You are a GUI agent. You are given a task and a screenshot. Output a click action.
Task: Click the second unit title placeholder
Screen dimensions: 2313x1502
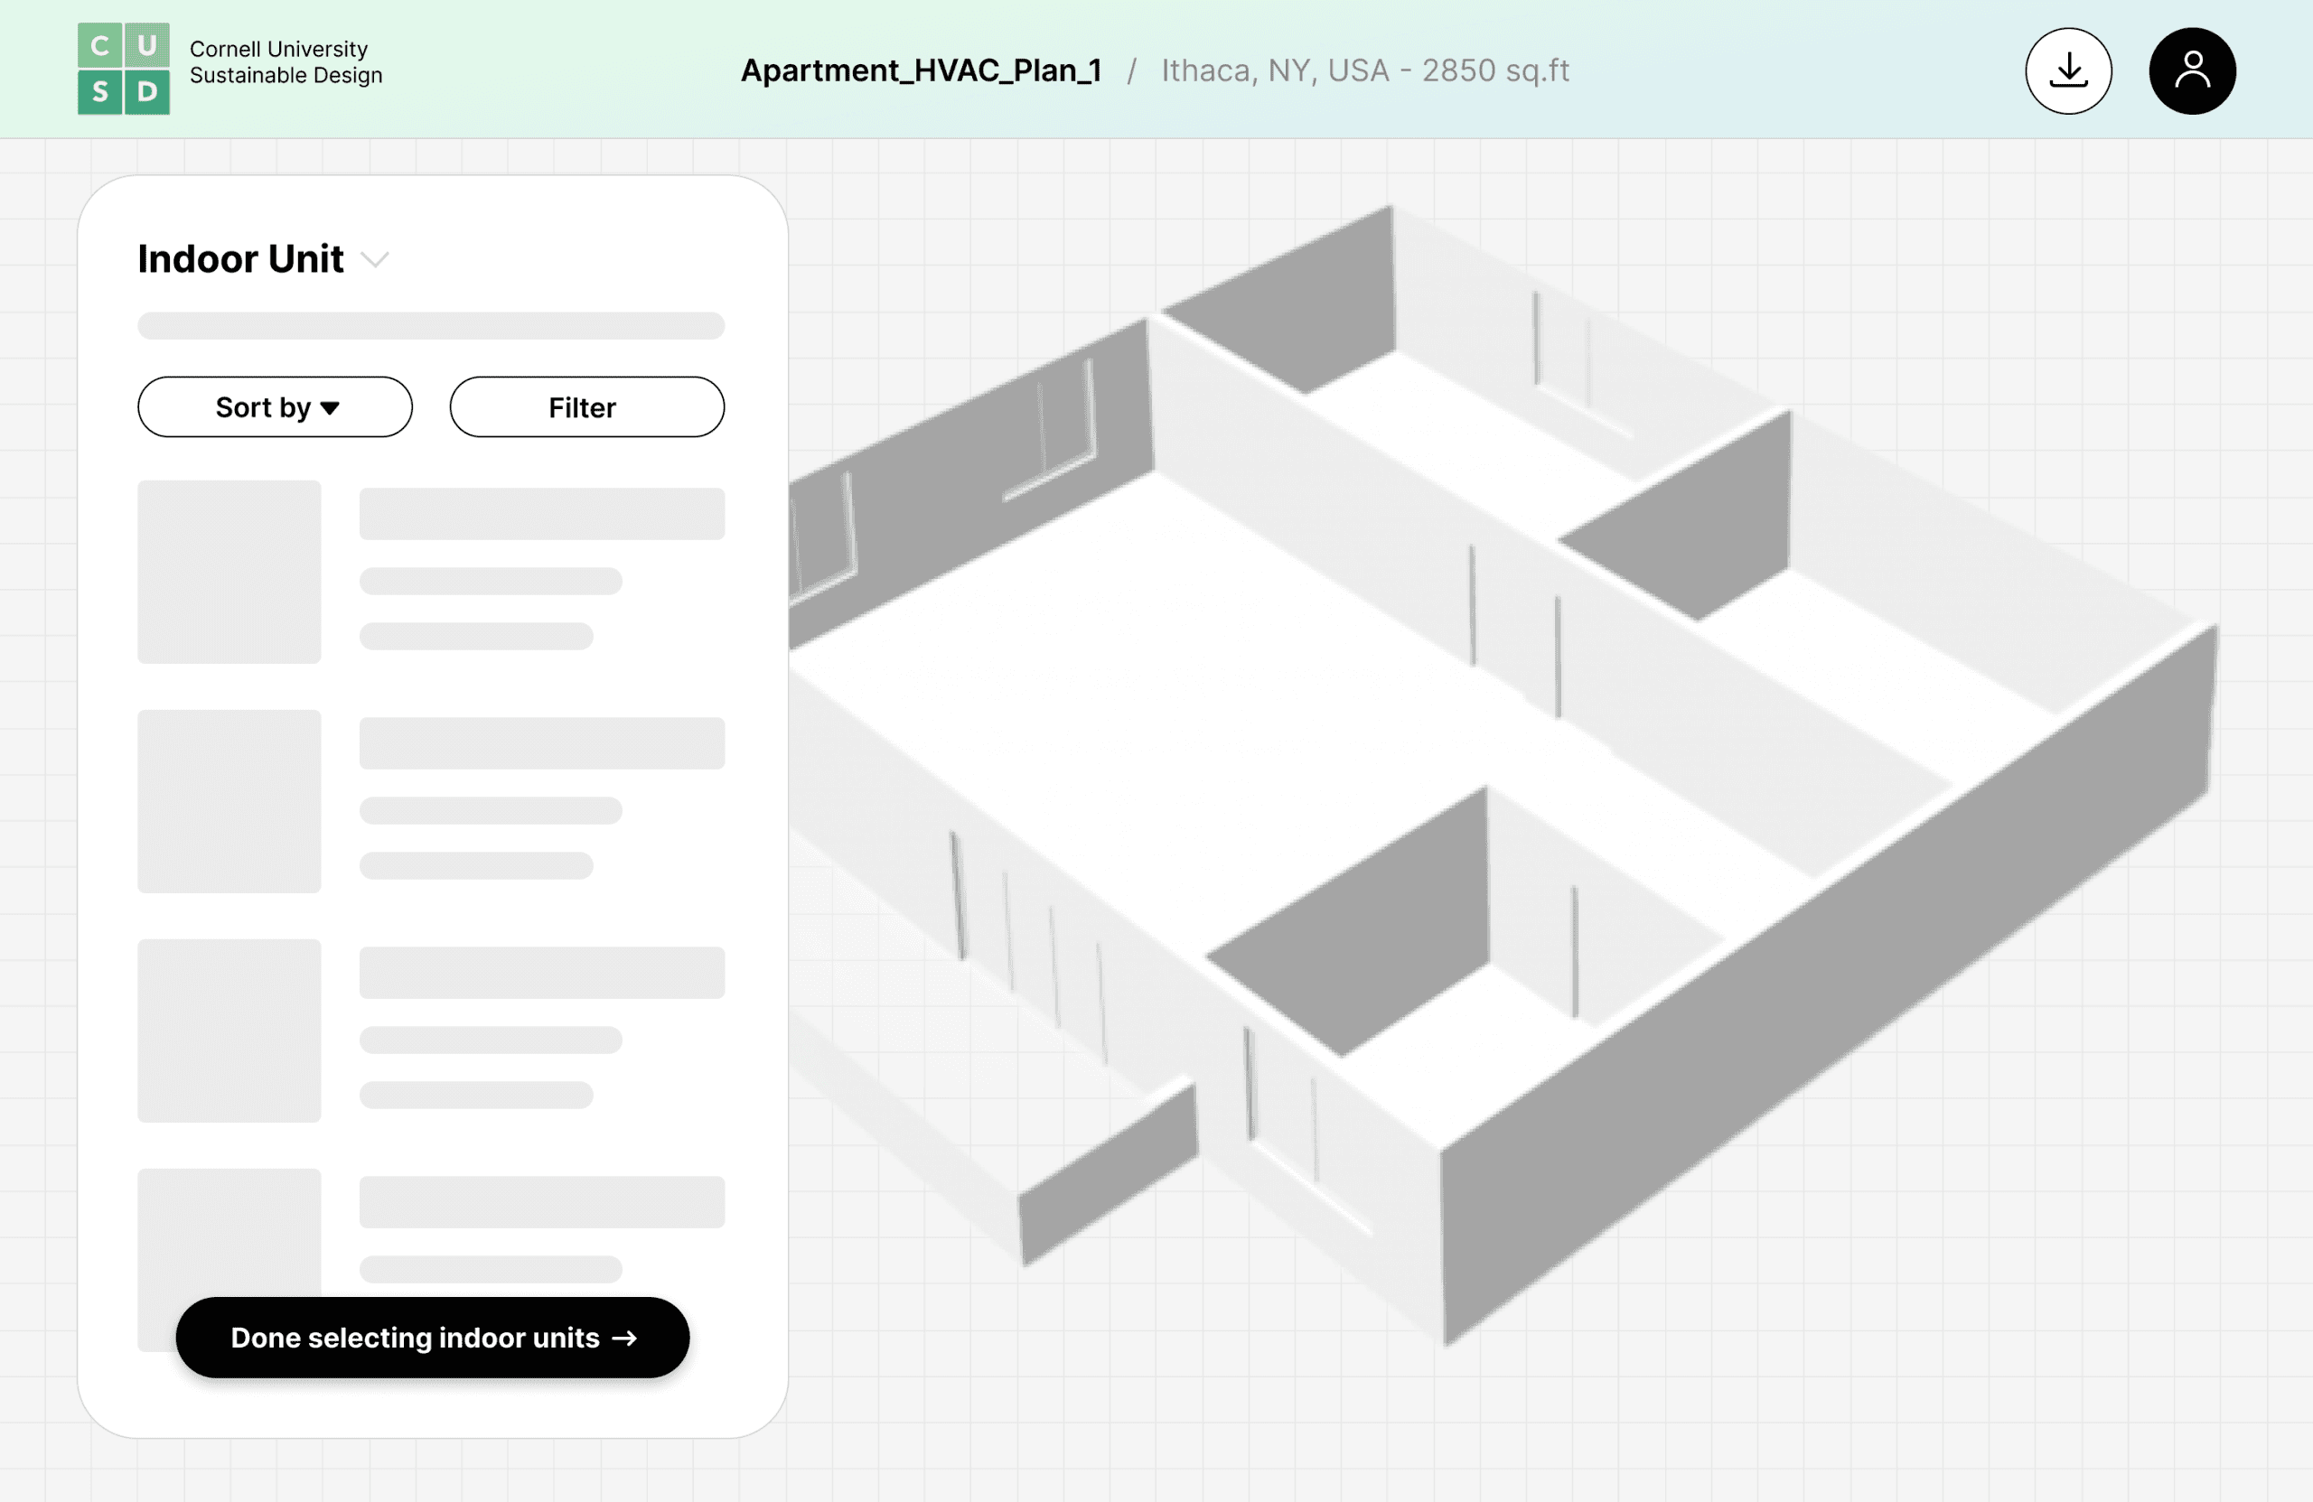coord(541,743)
